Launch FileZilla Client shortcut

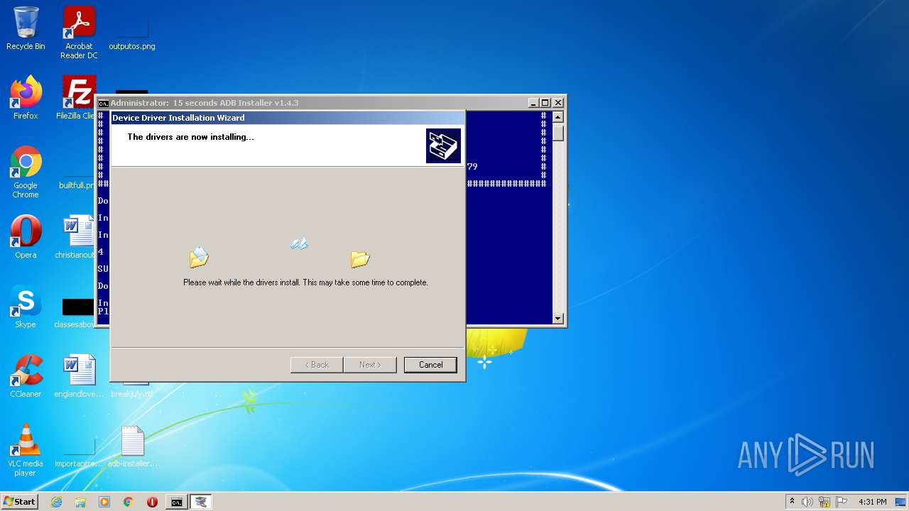click(x=77, y=98)
